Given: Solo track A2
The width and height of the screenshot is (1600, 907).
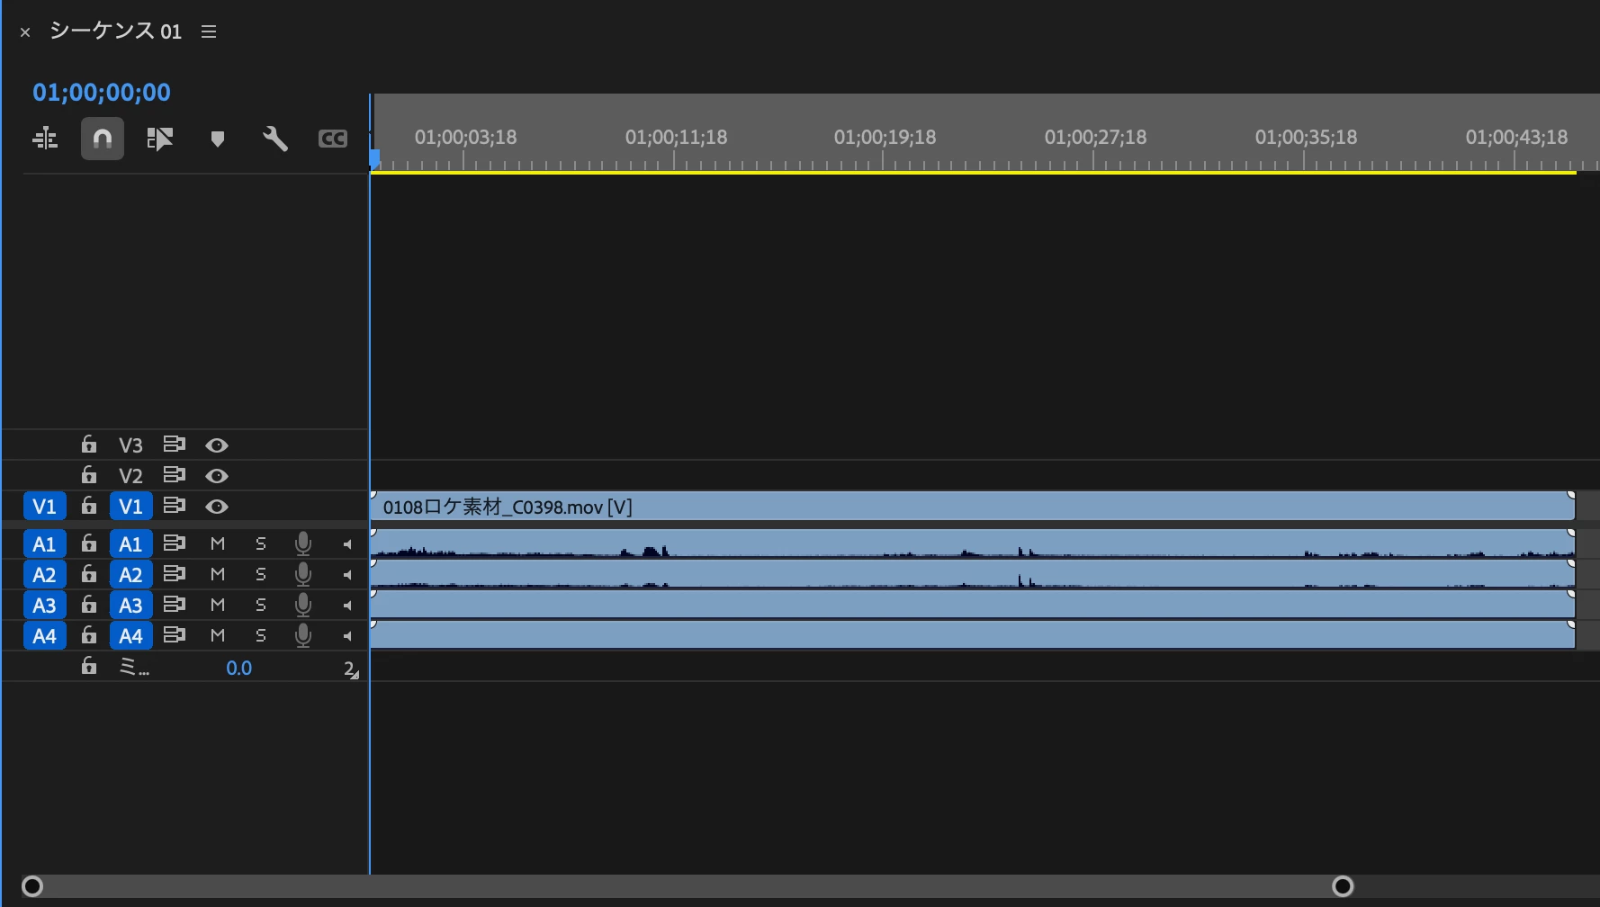Looking at the screenshot, I should click(261, 574).
